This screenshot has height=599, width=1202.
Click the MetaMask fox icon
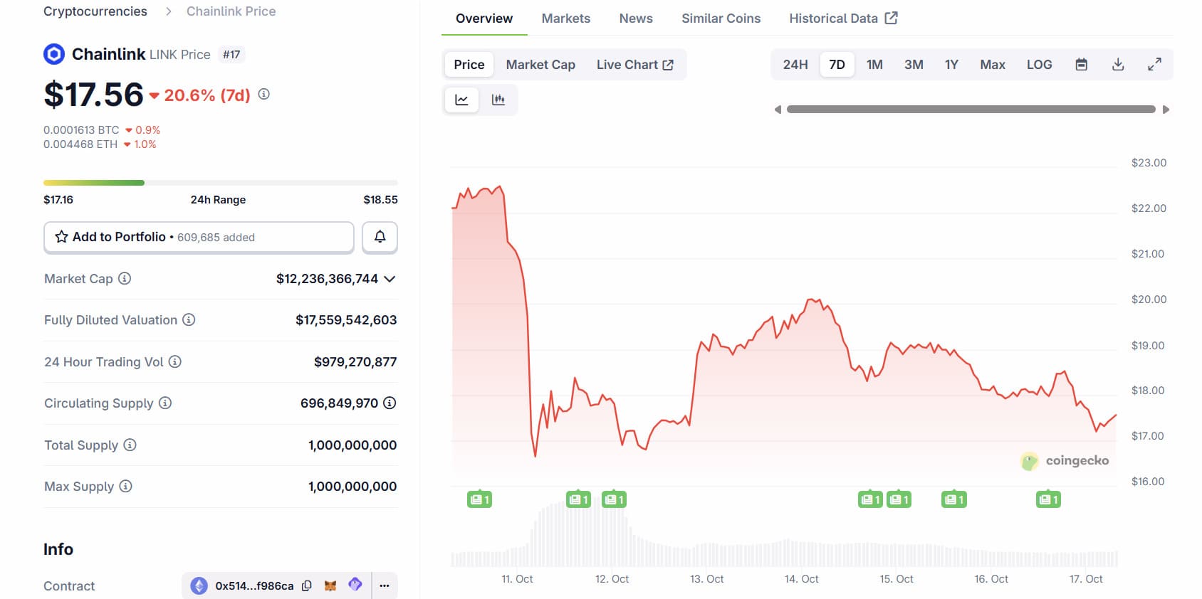click(x=330, y=585)
